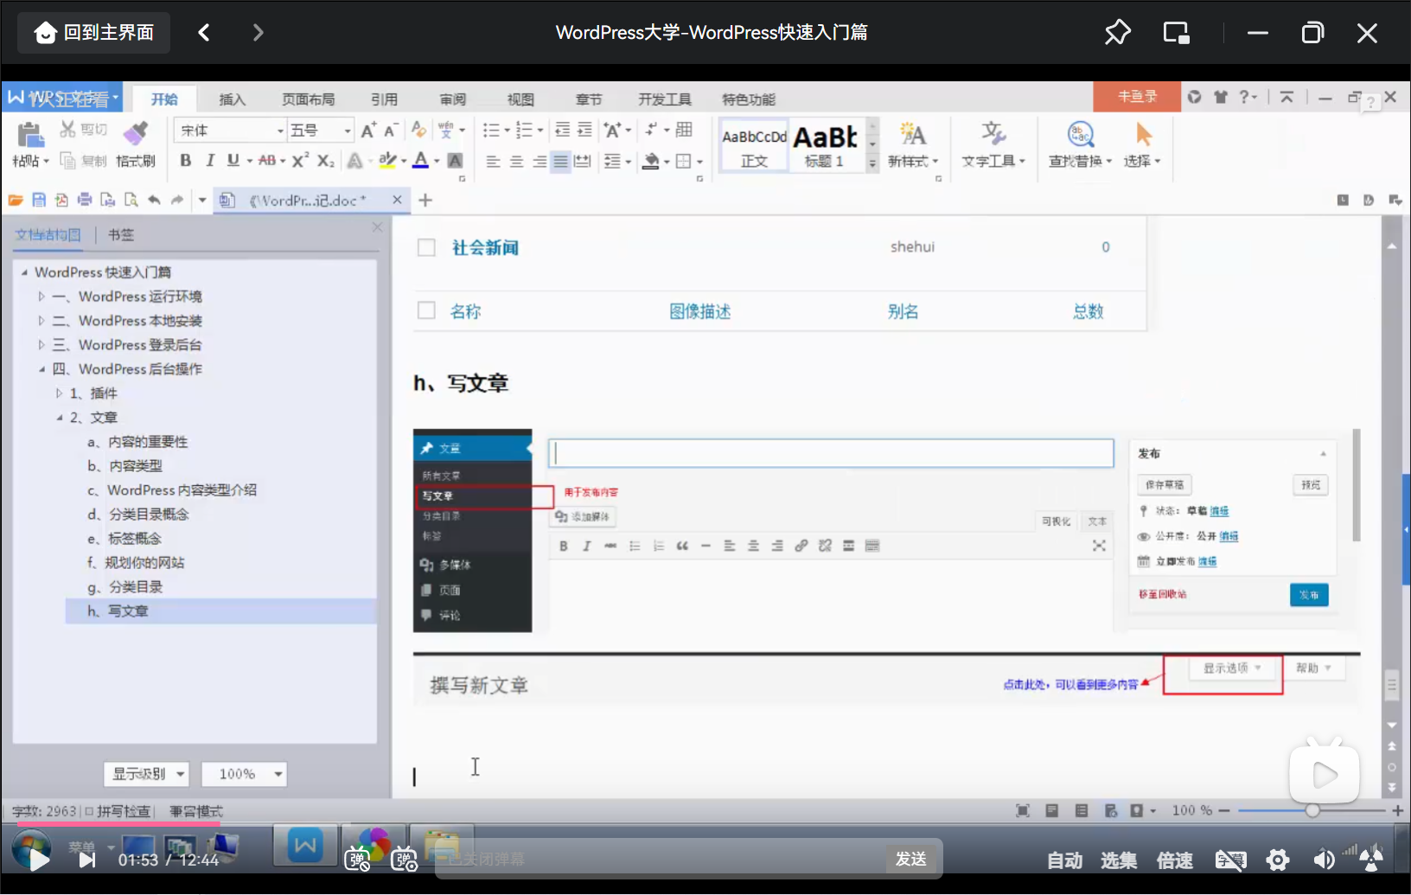Viewport: 1411px width, 895px height.
Task: Check the 名称 header row checkbox
Action: pos(426,310)
